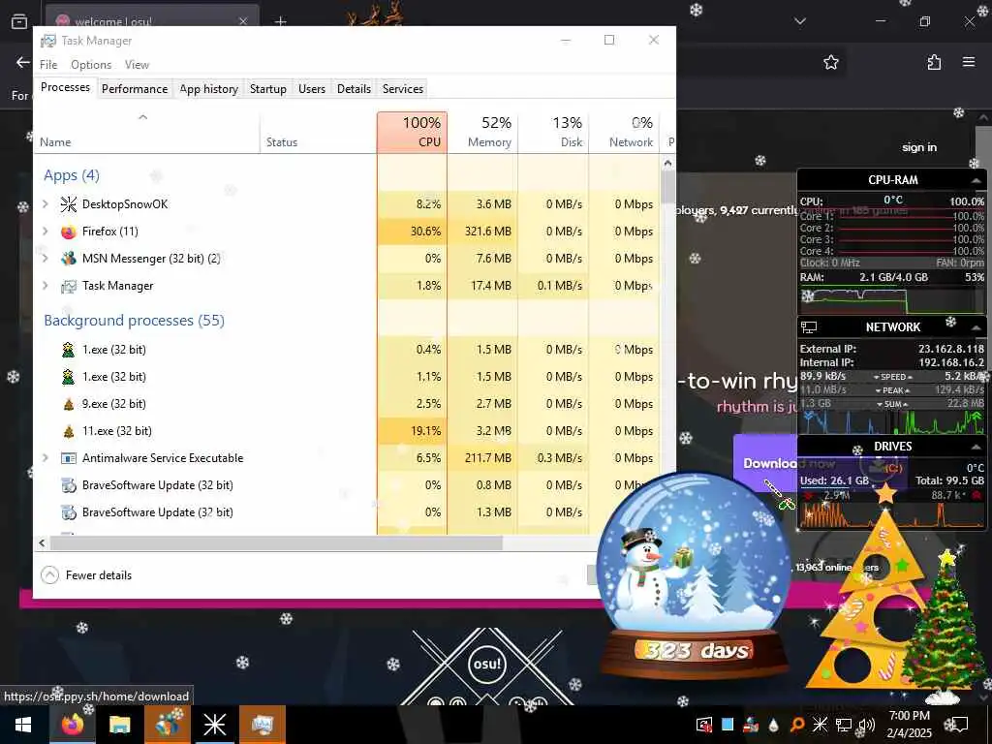Click the taskbar clock showing 7:00 PM
Screen dimensions: 992x744
tap(909, 725)
